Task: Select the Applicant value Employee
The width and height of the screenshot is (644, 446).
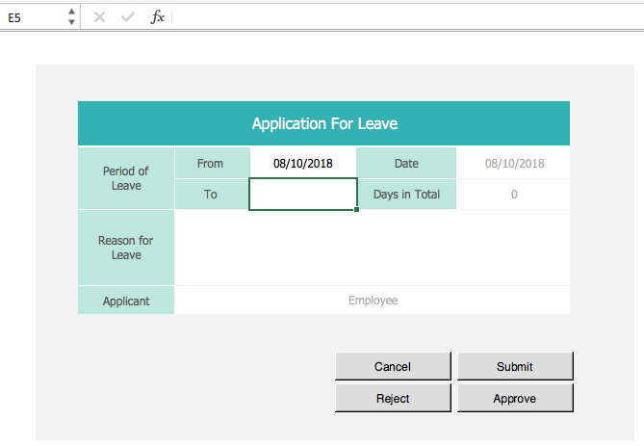Action: click(373, 301)
